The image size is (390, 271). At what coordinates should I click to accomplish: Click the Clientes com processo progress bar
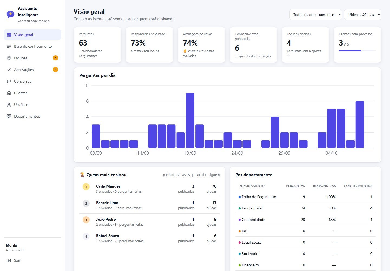click(x=357, y=51)
